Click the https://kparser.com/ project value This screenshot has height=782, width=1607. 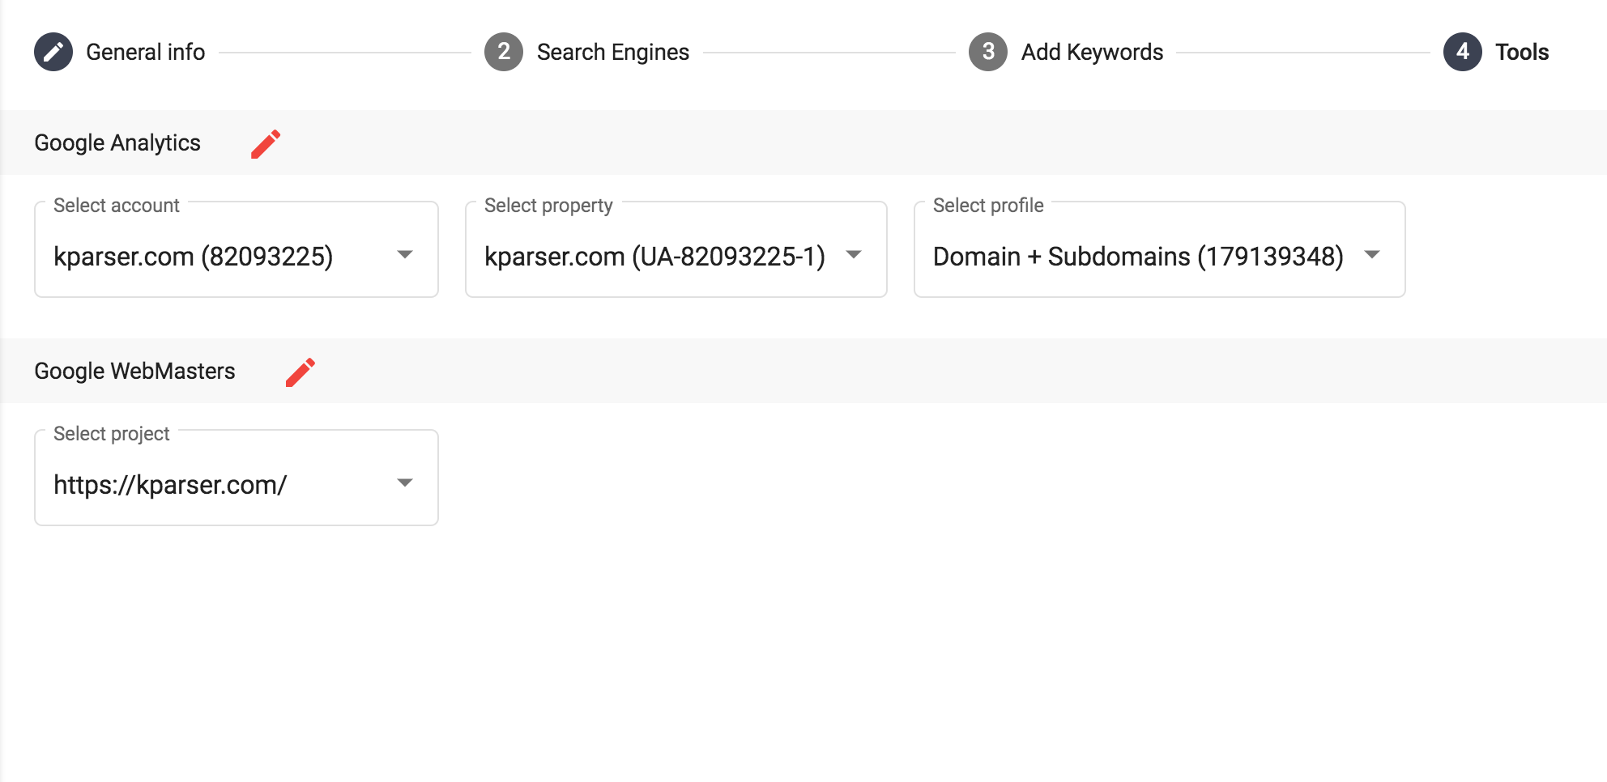coord(170,485)
